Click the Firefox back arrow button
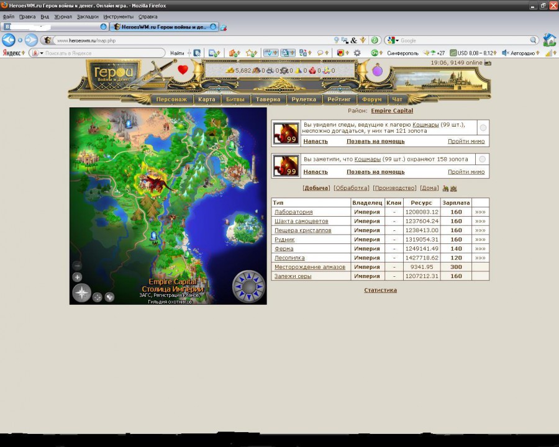Viewport: 559px width, 447px height. [9, 40]
